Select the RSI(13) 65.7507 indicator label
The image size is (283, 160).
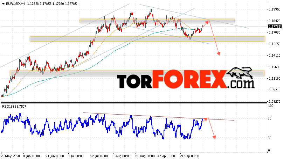click(14, 107)
